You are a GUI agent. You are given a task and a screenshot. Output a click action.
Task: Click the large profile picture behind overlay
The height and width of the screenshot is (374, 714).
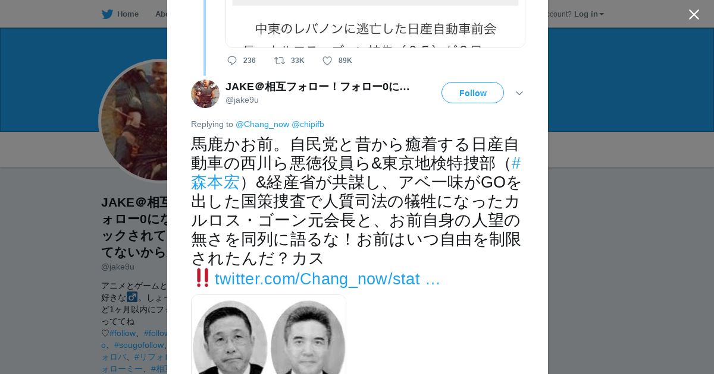tap(134, 121)
